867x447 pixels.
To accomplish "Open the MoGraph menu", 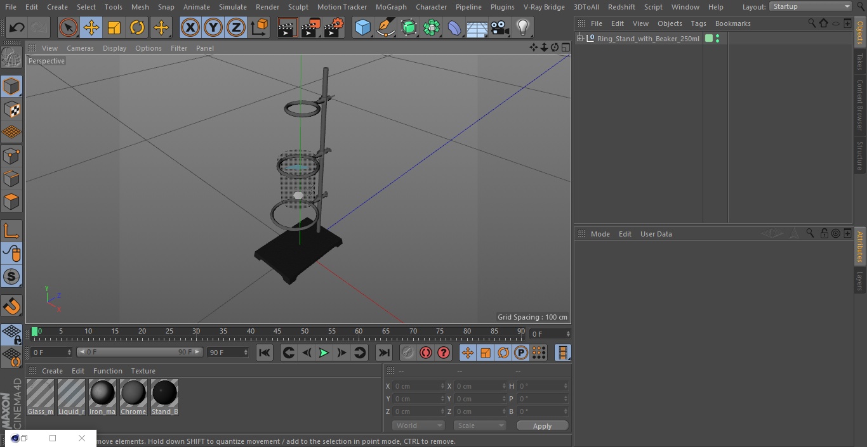I will (391, 7).
